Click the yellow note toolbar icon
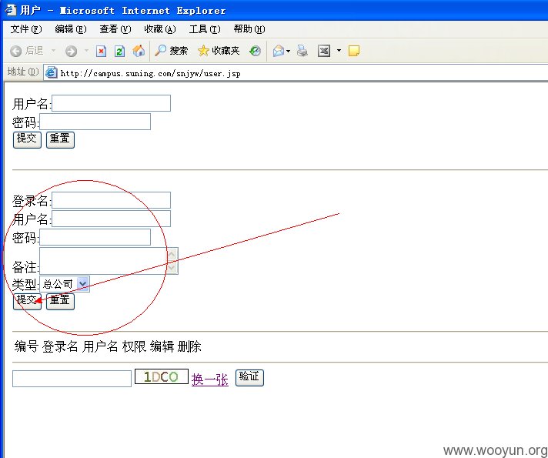Viewport: 548px width, 458px height. pos(354,51)
